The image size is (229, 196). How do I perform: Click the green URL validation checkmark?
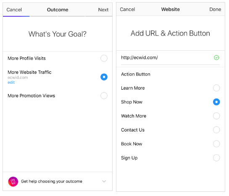[216, 57]
